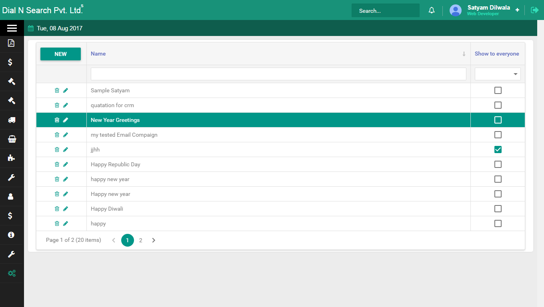Image resolution: width=544 pixels, height=307 pixels.
Task: Click the NEW button
Action: (x=60, y=54)
